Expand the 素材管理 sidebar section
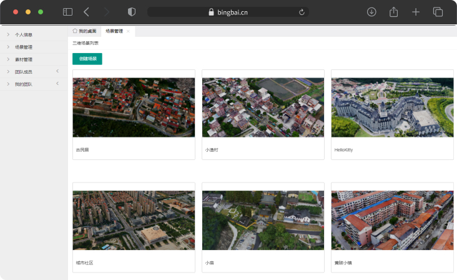Viewport: 457px width, 280px height. 24,59
